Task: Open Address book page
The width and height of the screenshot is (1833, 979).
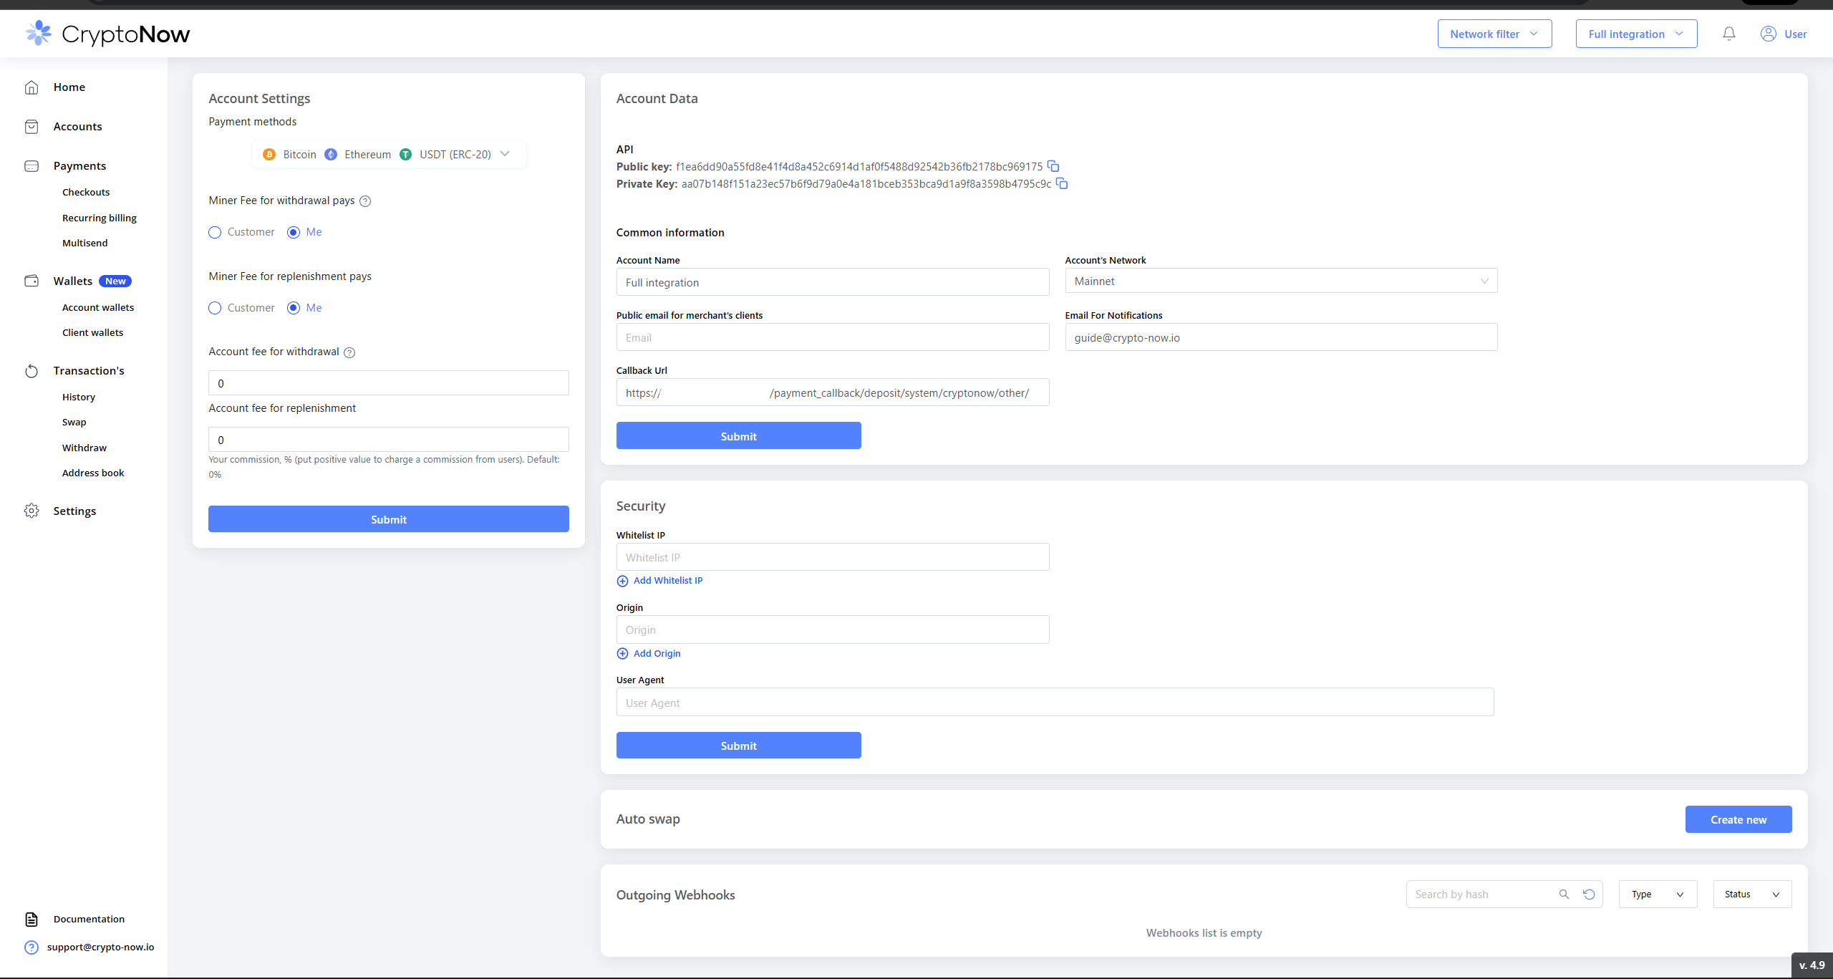Action: click(x=93, y=473)
